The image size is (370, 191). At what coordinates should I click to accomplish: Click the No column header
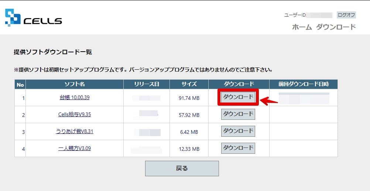(x=20, y=84)
